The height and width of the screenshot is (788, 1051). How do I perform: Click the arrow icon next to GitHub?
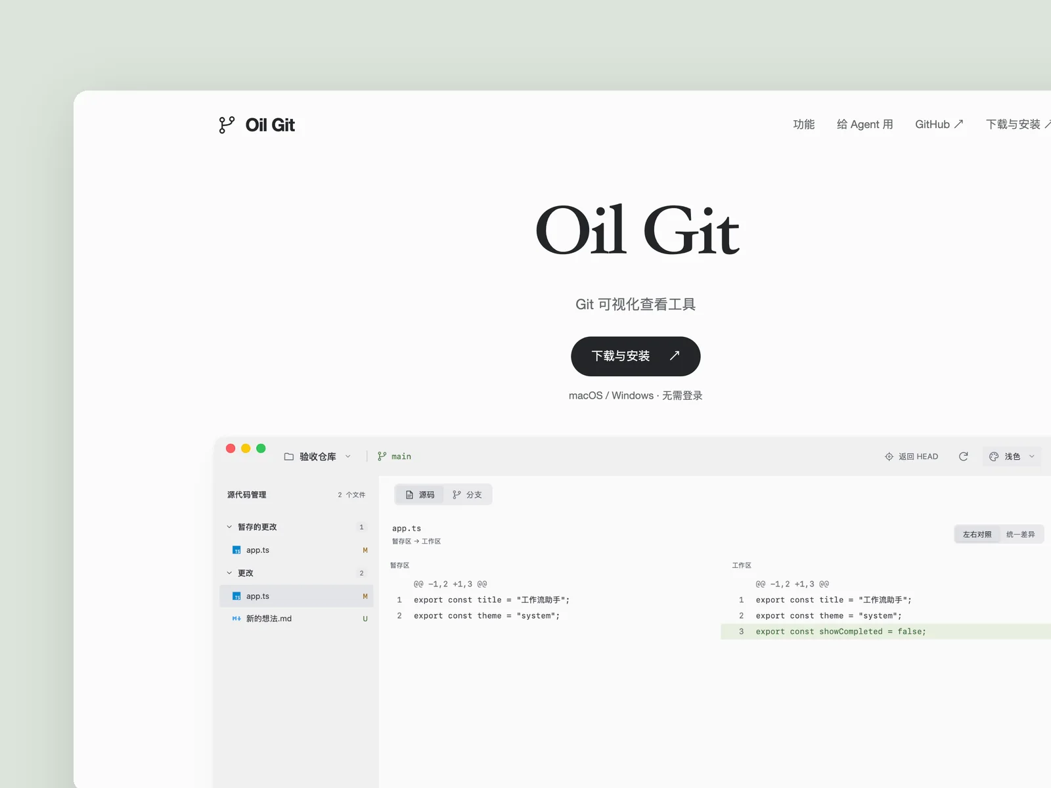tap(958, 124)
